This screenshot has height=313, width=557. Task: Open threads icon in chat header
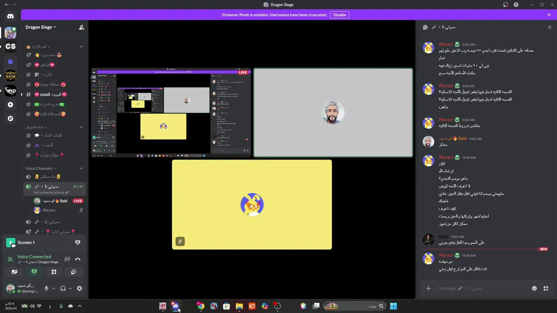click(x=425, y=27)
